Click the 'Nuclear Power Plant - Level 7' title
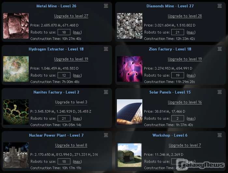Screen dimensions: 228x173 tap(56, 135)
